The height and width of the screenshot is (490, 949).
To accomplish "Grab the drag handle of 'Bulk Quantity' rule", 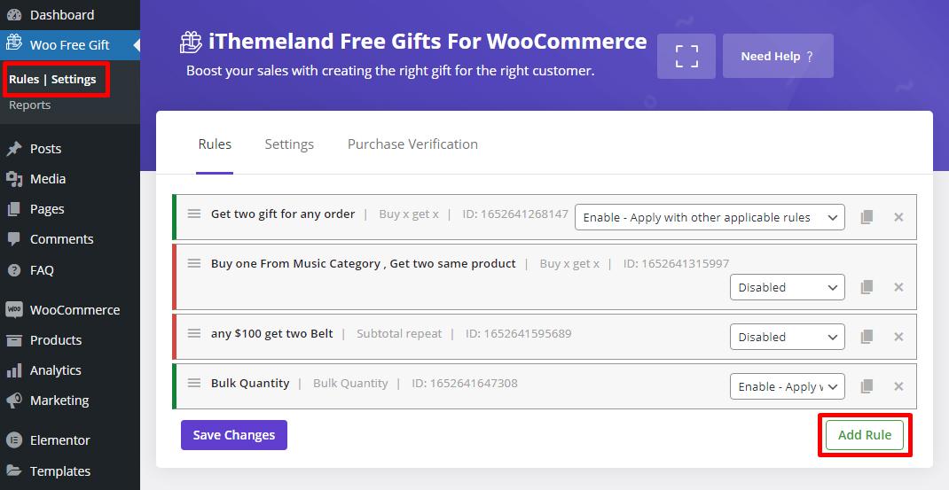I will point(193,383).
